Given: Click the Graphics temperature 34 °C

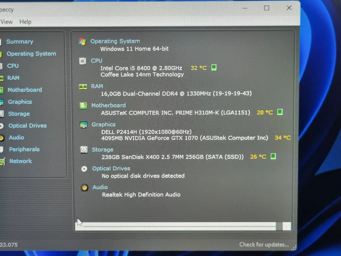Looking at the screenshot, I should click(283, 138).
